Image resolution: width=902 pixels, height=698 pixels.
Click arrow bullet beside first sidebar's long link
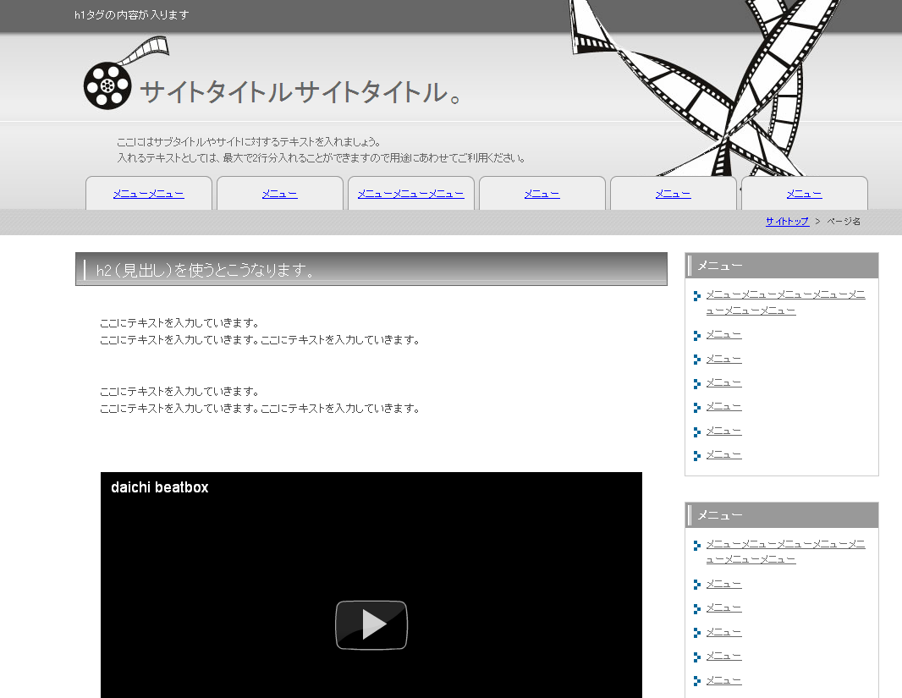click(x=696, y=296)
